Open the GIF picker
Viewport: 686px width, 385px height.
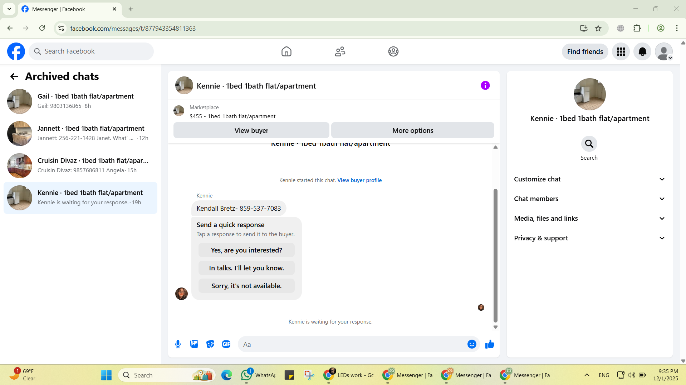(226, 344)
